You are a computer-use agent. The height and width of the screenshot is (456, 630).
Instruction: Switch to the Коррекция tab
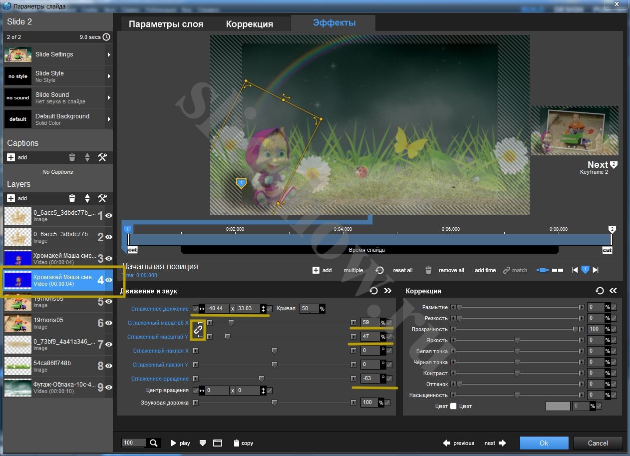pyautogui.click(x=250, y=24)
